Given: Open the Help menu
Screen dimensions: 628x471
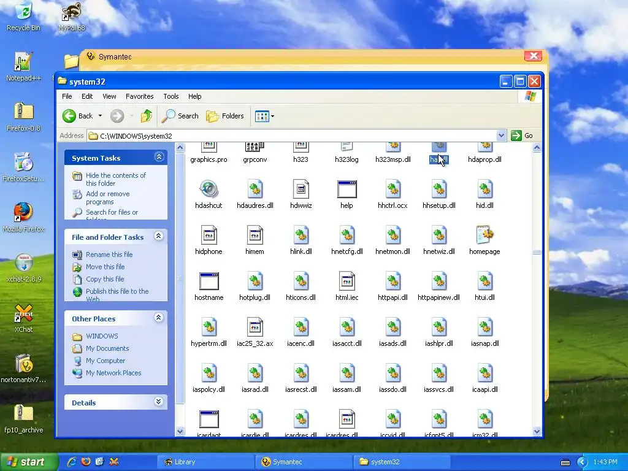Looking at the screenshot, I should pos(194,96).
